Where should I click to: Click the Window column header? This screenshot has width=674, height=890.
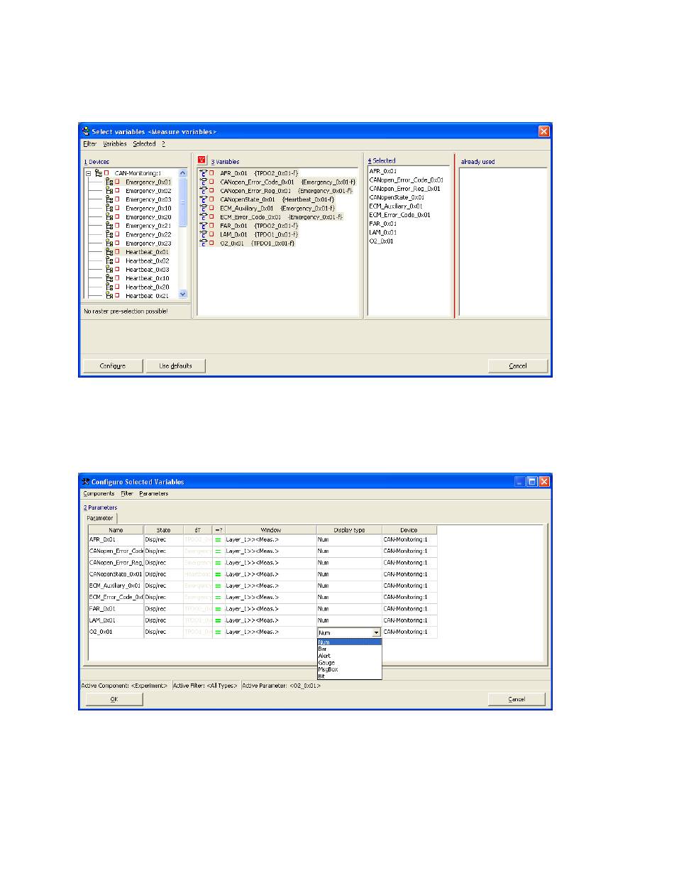pos(270,529)
